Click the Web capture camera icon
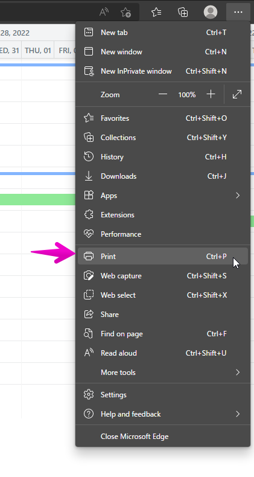Viewport: 254px width, 477px height. point(89,275)
